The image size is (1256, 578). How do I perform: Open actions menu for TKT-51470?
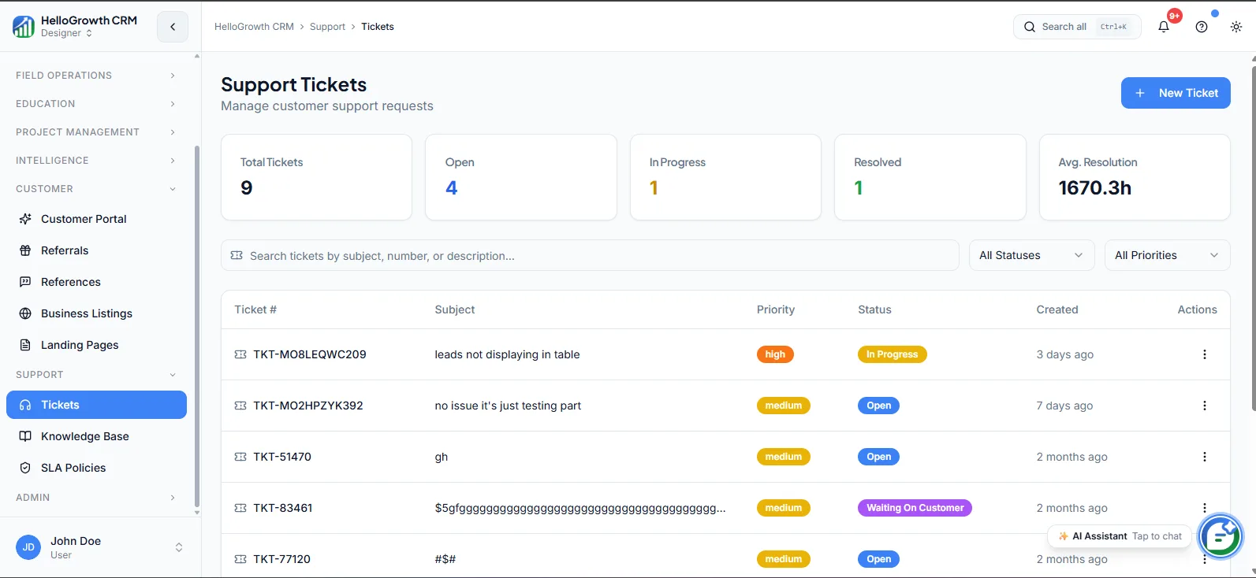point(1204,457)
